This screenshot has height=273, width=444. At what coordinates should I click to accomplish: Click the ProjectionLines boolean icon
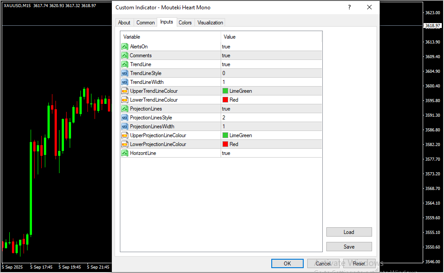tap(125, 109)
